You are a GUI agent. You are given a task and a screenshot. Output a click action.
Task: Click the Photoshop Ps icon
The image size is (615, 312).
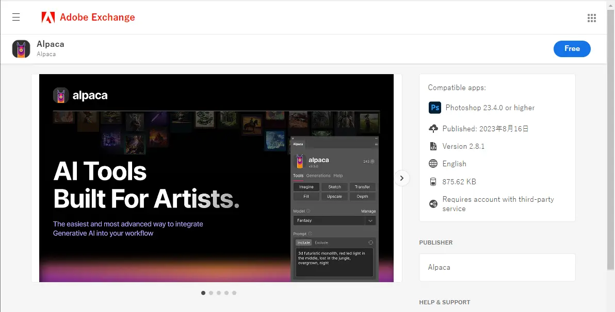tap(435, 108)
